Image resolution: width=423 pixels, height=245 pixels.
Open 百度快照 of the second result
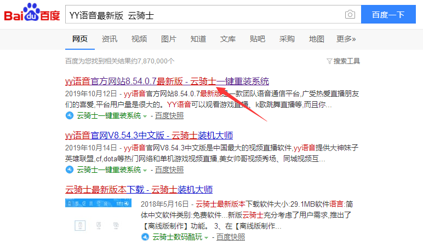pyautogui.click(x=169, y=170)
